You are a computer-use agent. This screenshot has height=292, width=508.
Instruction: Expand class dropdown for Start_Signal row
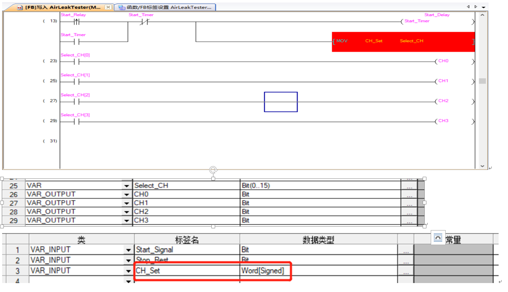[128, 250]
